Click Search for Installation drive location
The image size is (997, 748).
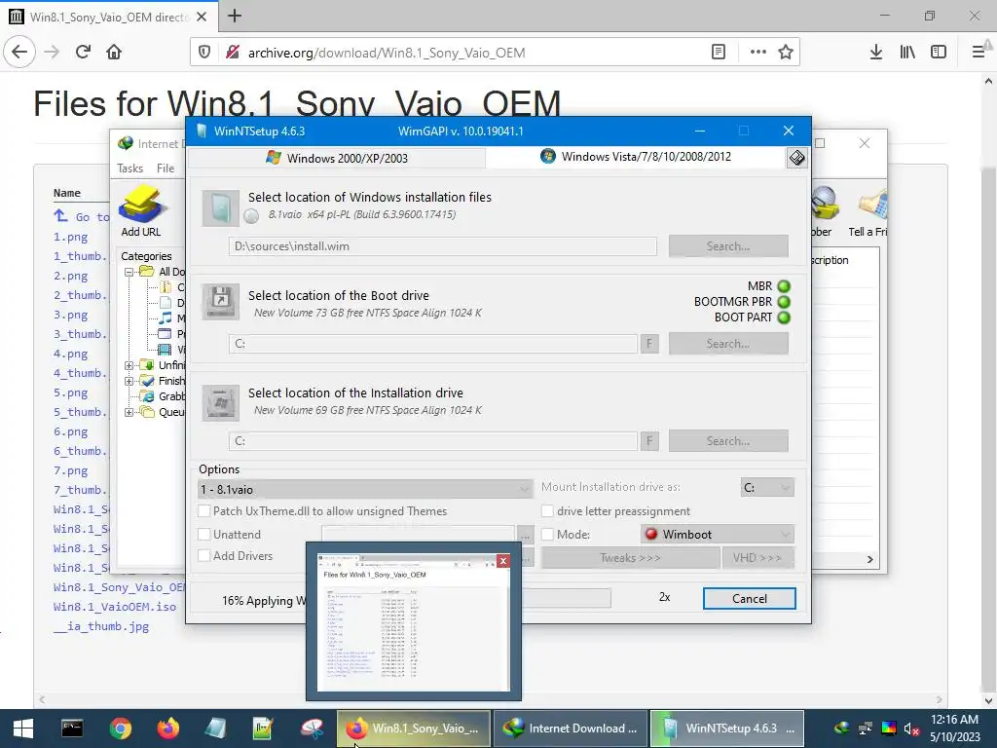tap(728, 441)
